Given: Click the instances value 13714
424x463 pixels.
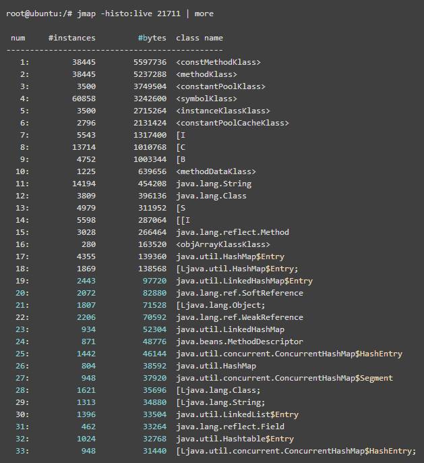Looking at the screenshot, I should [84, 147].
